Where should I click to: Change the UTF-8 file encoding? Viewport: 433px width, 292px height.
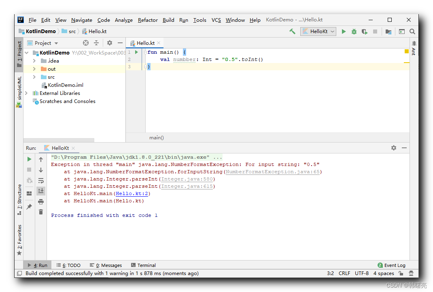click(361, 273)
